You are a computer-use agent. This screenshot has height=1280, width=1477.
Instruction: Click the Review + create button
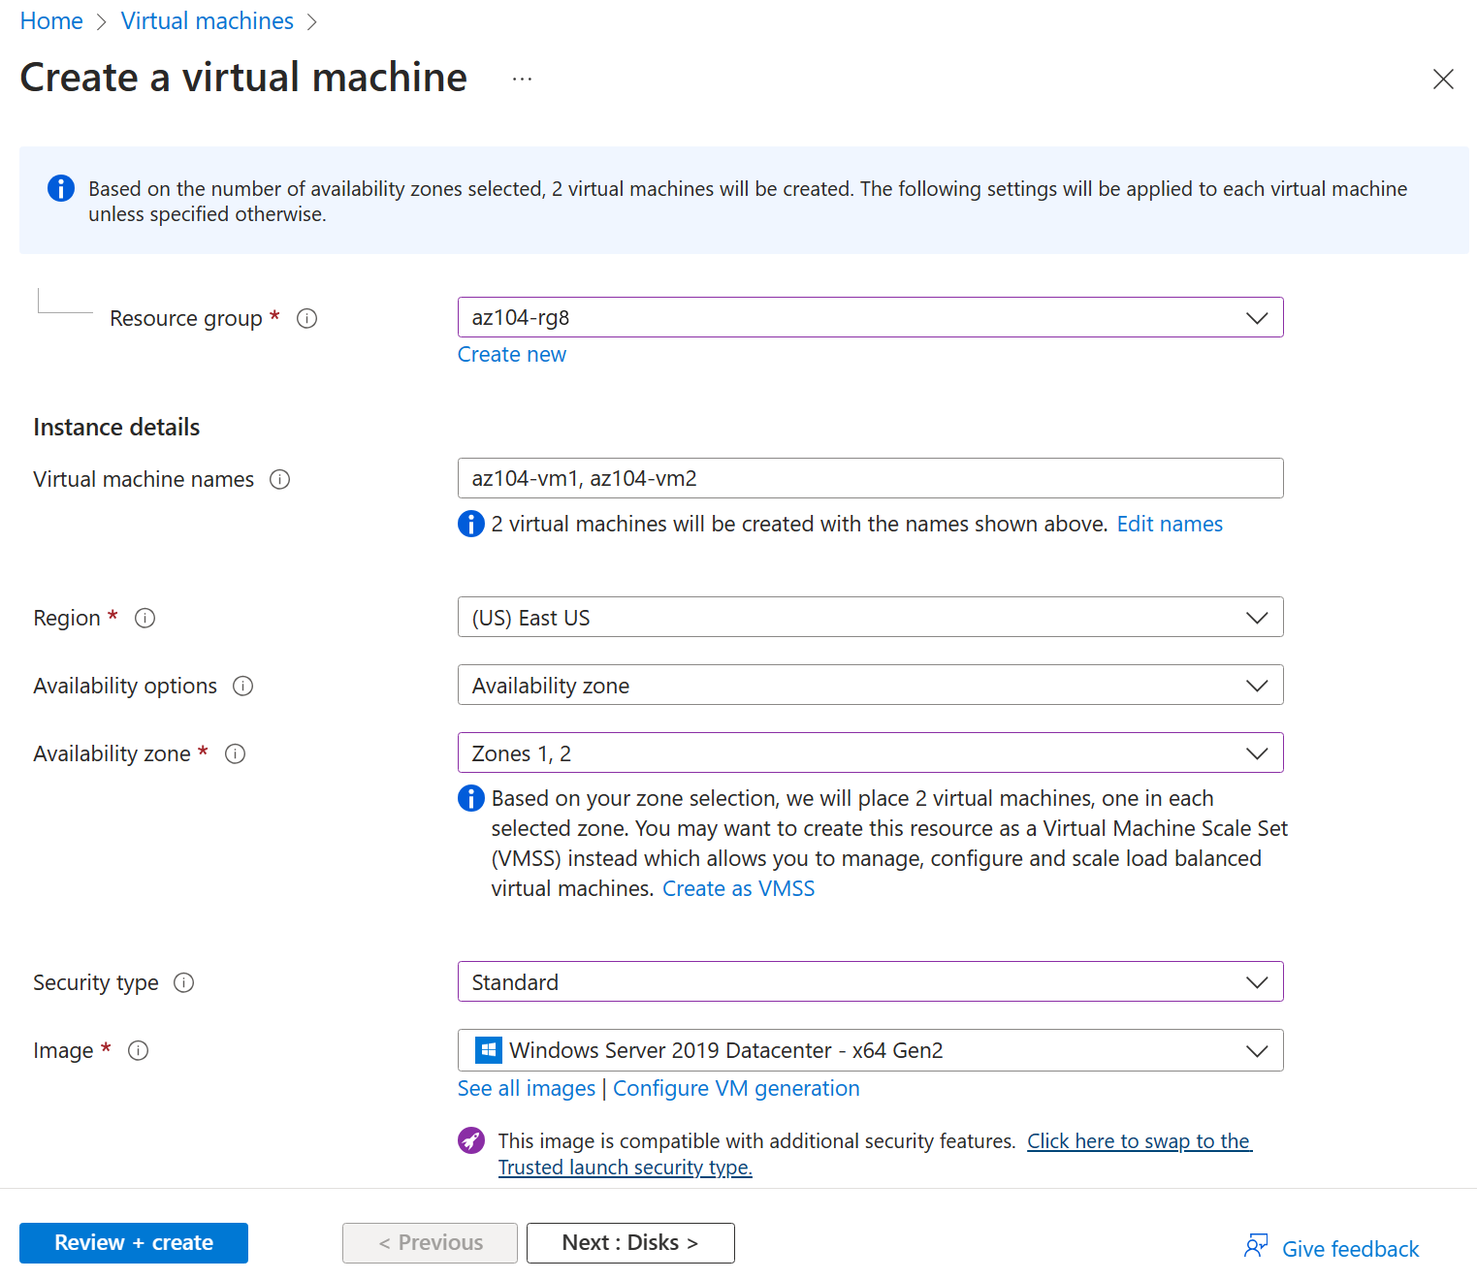click(133, 1242)
